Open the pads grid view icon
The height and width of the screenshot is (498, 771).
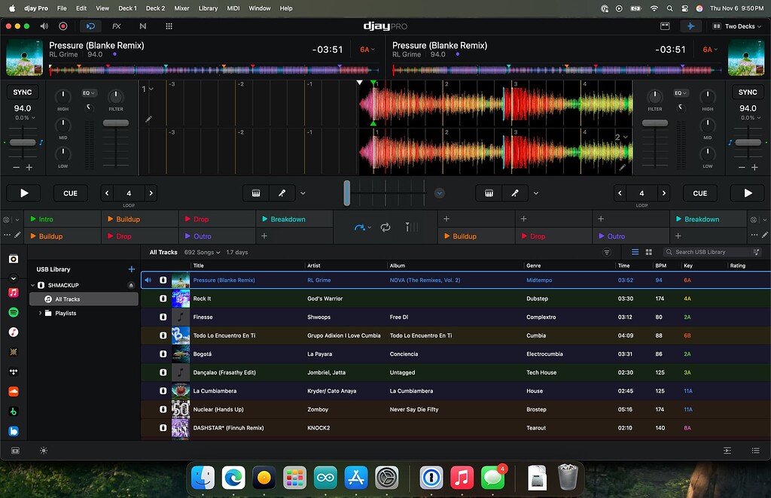point(169,26)
